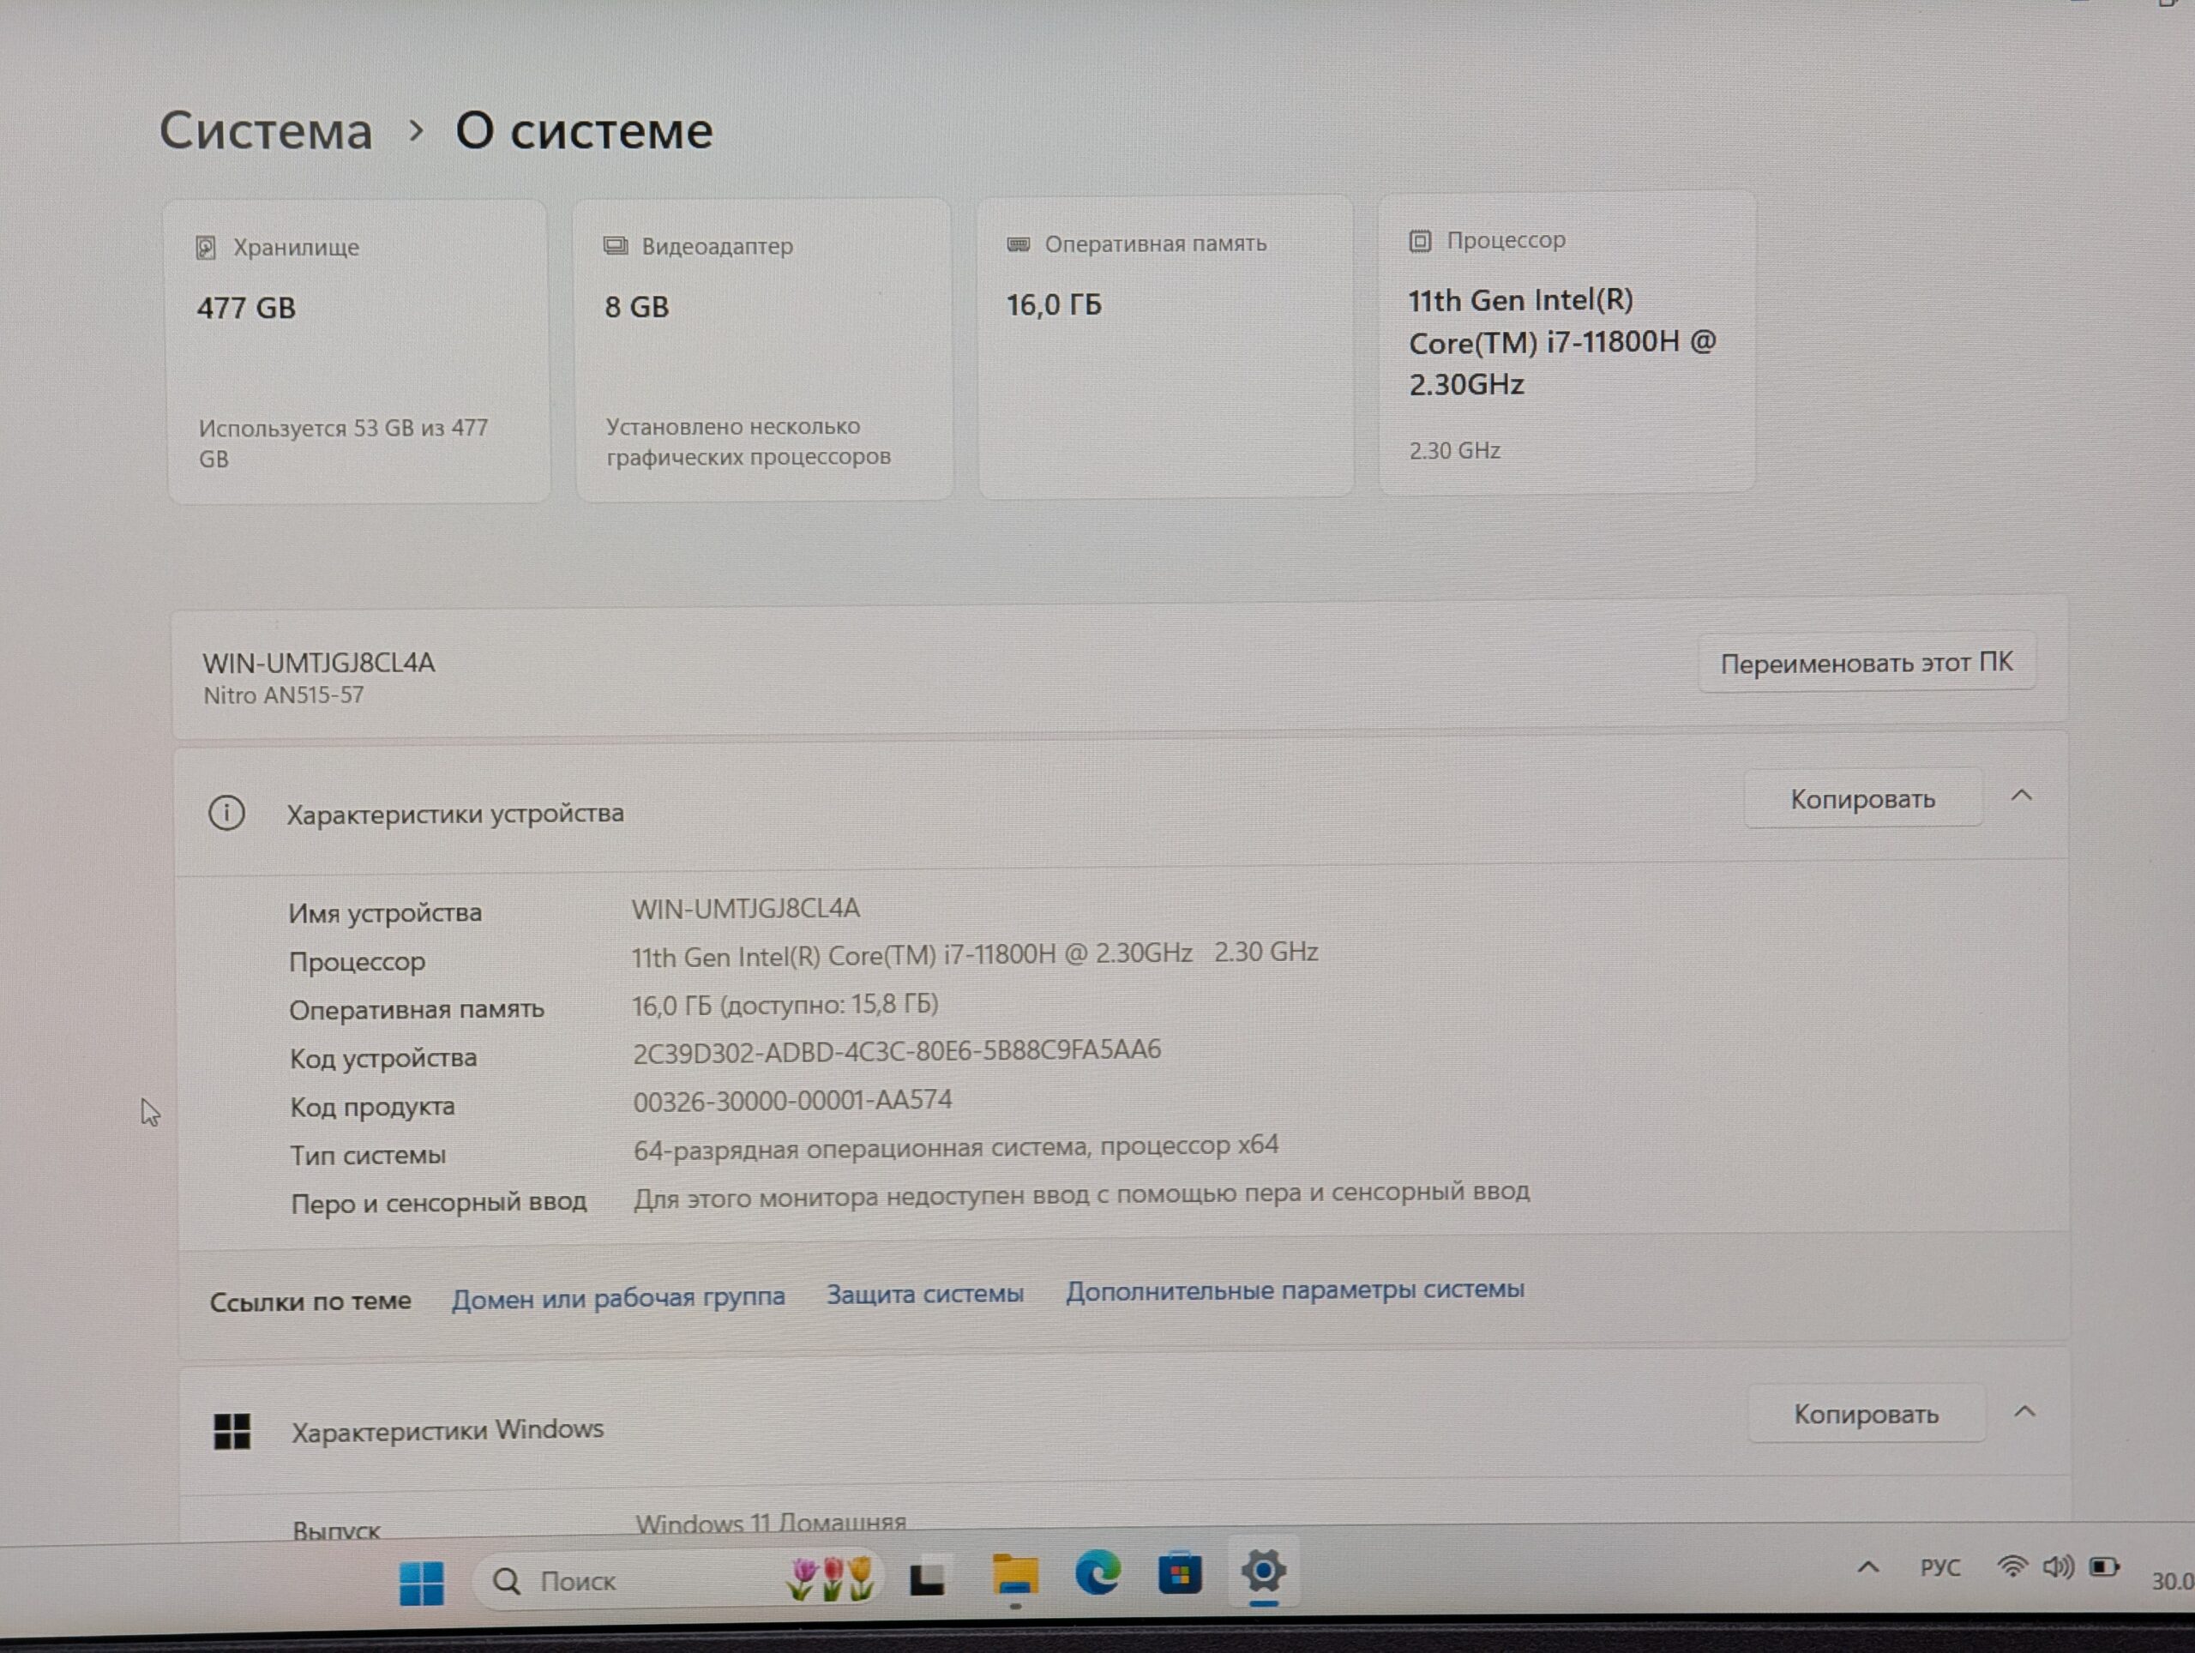Click the Settings gear taskbar icon

pos(1262,1572)
